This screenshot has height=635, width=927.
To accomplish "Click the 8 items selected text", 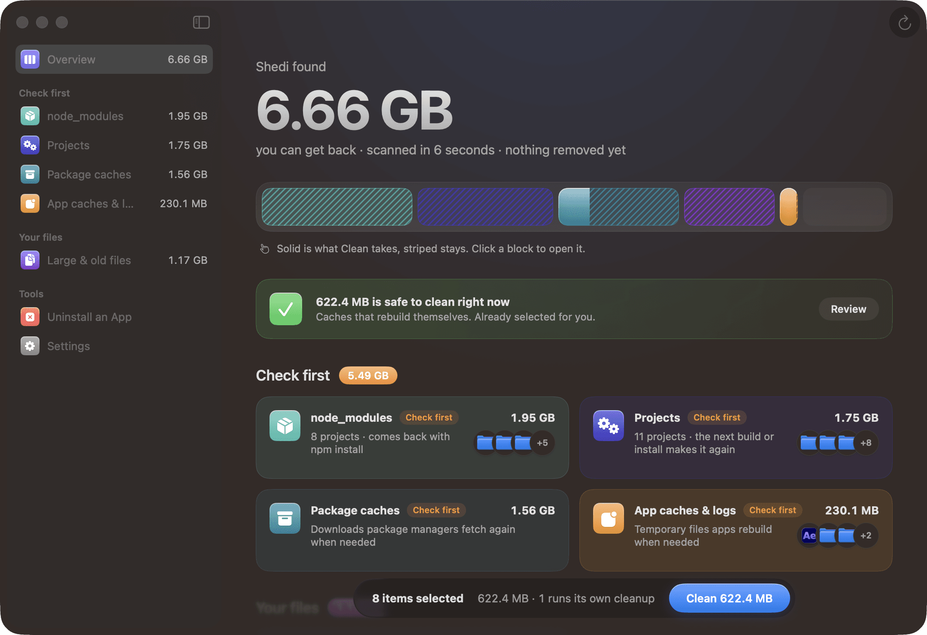I will [418, 598].
